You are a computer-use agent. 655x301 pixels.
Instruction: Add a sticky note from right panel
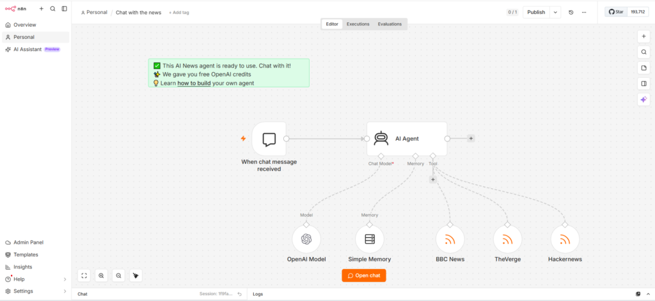click(x=643, y=68)
